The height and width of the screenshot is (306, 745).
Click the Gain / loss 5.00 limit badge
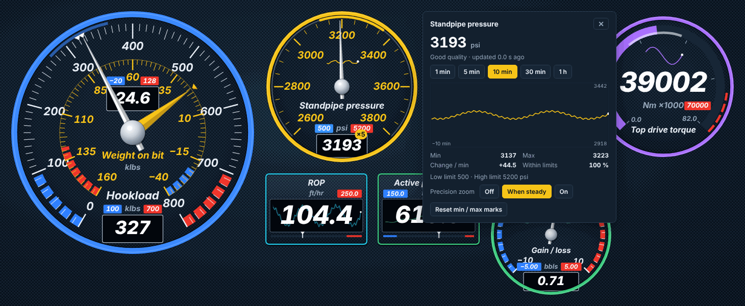570,267
